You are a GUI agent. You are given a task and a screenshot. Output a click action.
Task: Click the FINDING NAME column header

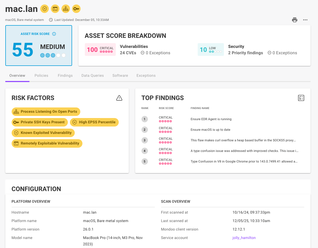[200, 108]
